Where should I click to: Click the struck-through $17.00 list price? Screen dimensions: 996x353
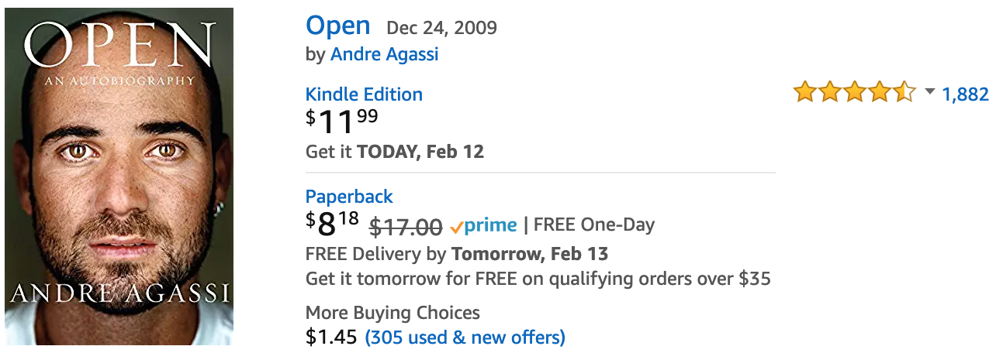coord(406,226)
